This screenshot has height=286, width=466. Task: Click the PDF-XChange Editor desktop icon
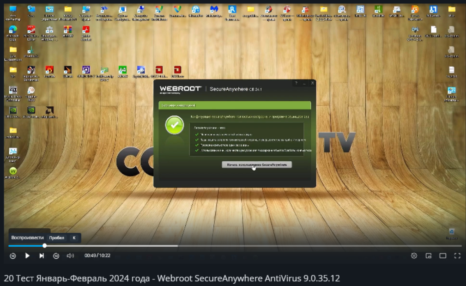31,30
